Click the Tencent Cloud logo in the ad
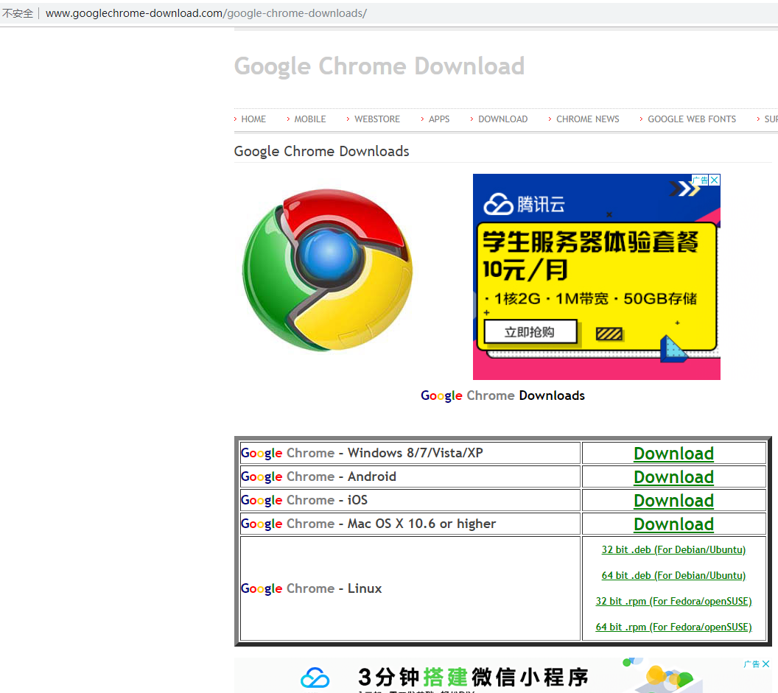The height and width of the screenshot is (693, 778). tap(524, 204)
